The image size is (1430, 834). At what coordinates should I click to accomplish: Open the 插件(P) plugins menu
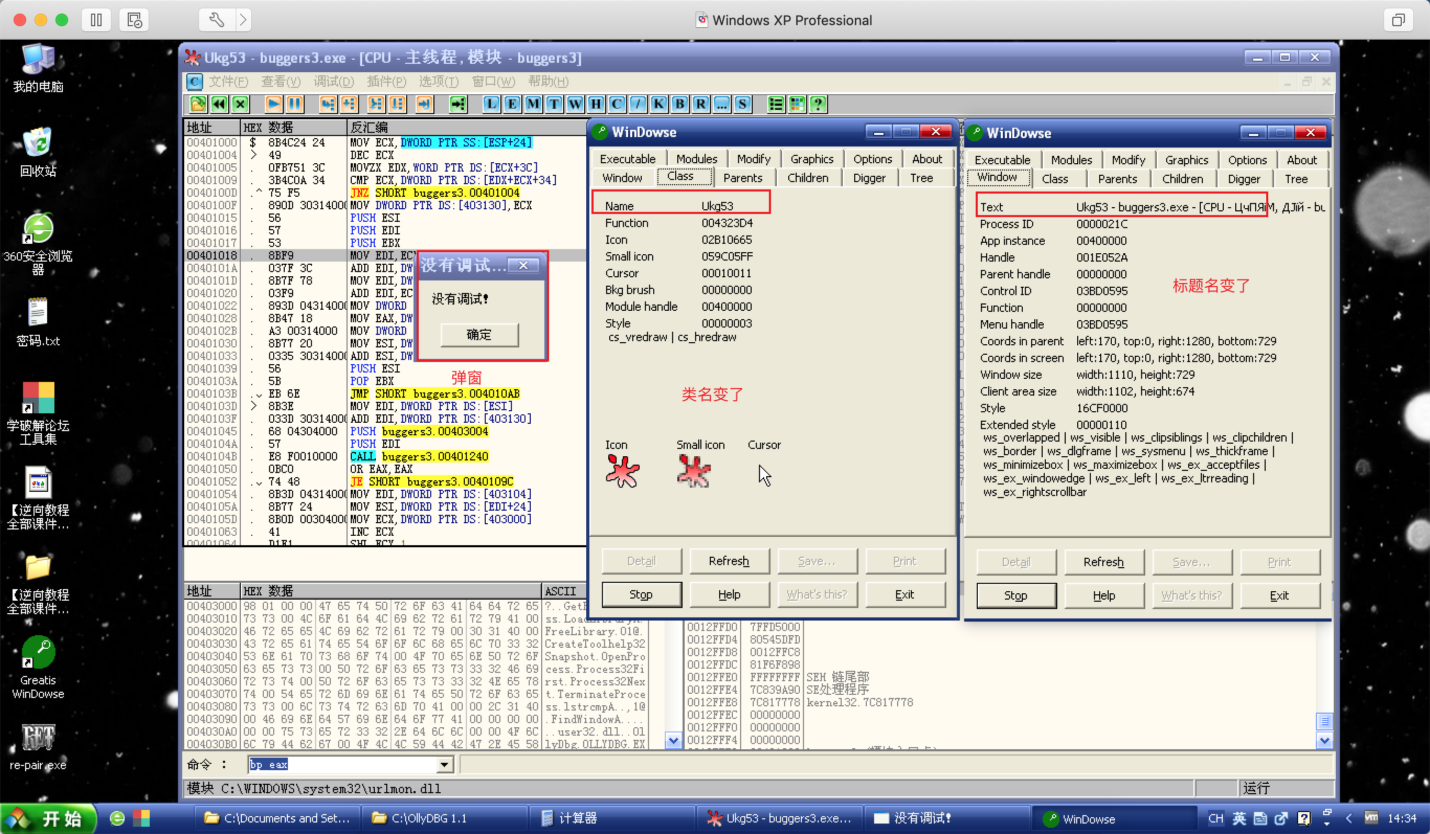tap(386, 82)
